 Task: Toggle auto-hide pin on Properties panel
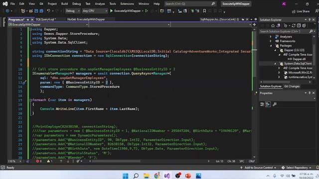[310, 93]
